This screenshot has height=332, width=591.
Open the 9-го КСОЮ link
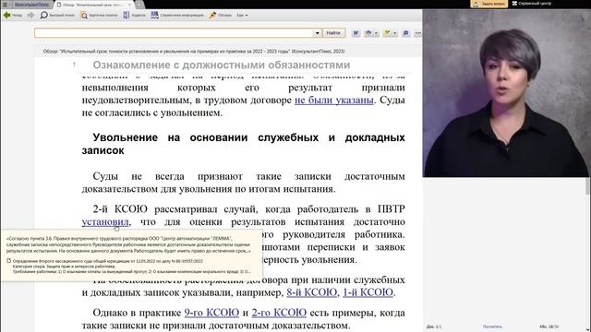coord(211,313)
